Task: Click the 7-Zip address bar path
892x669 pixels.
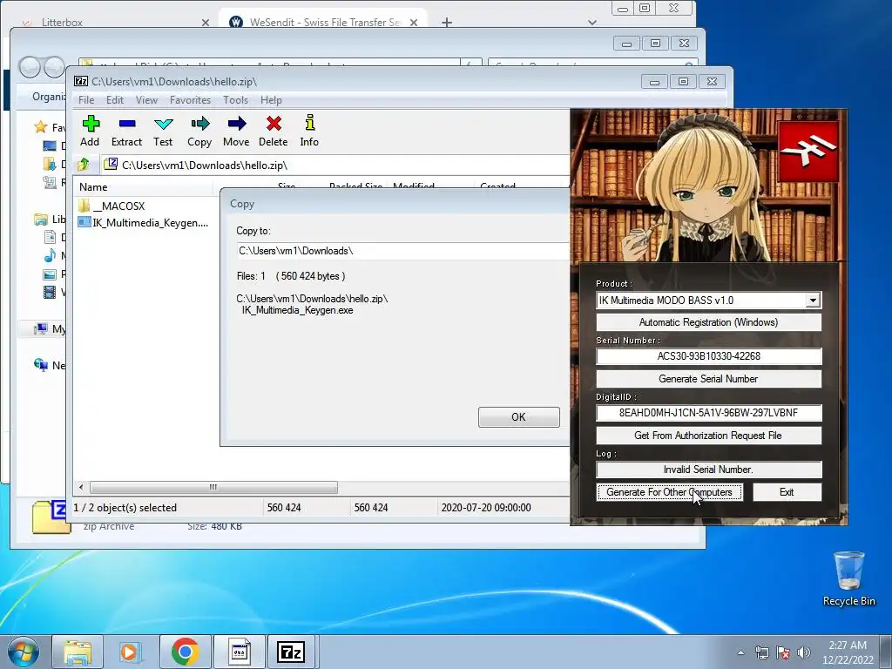Action: point(335,165)
